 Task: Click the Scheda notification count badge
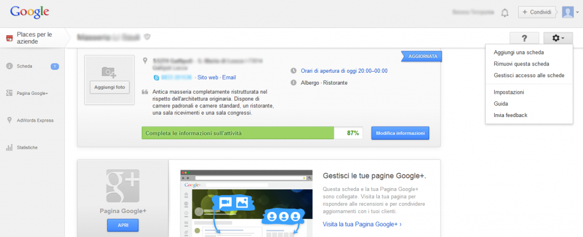click(55, 66)
